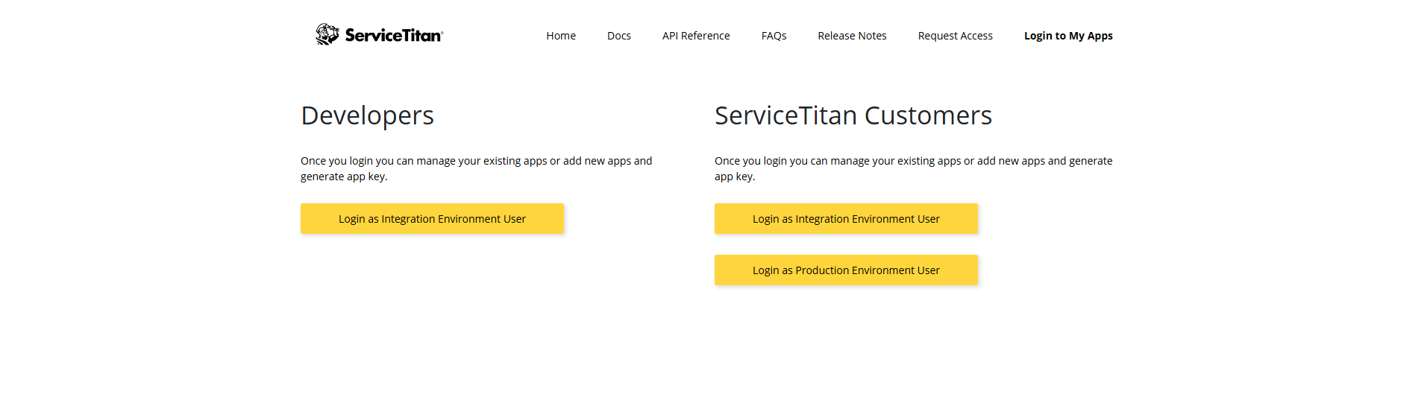Click the registered trademark symbol beside the ServiceTitan logo
This screenshot has height=397, width=1427.
[442, 32]
